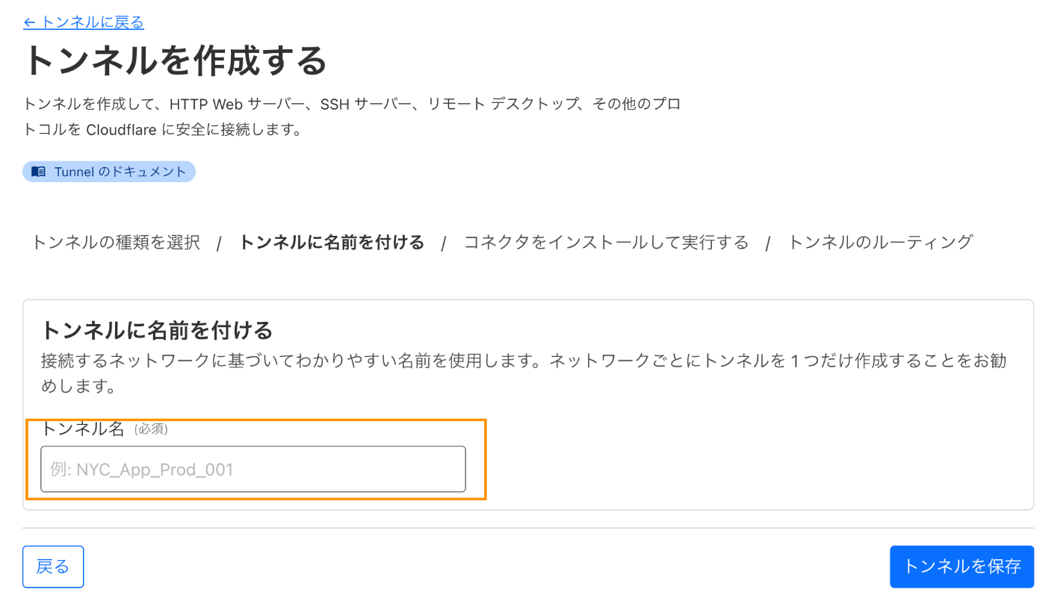This screenshot has height=613, width=1046.
Task: Click the slash separator before コネクタをインストールして実行する
Action: coord(444,243)
